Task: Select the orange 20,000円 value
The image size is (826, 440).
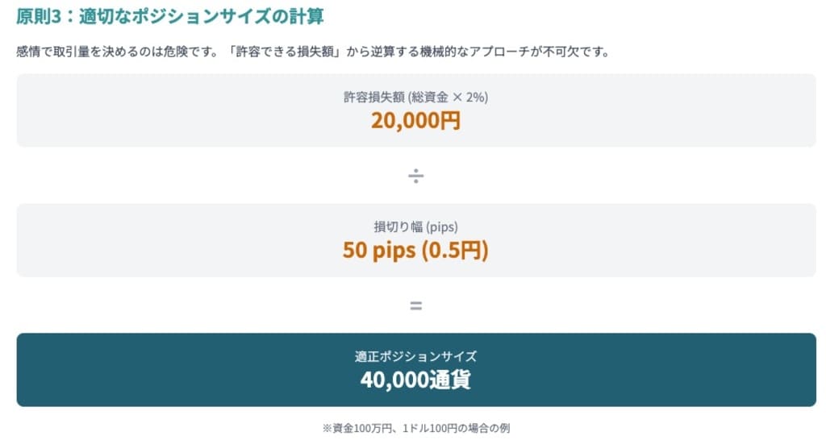Action: coord(416,121)
